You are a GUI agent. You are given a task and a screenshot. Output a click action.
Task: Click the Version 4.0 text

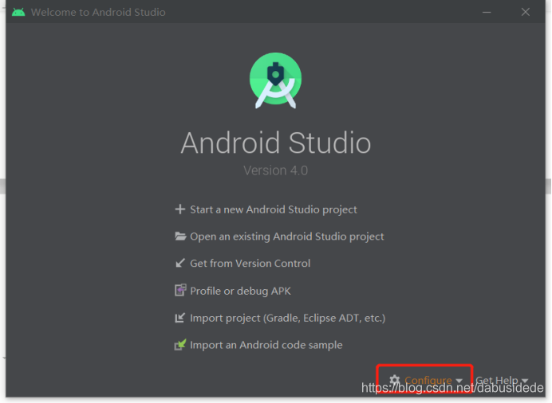(275, 170)
